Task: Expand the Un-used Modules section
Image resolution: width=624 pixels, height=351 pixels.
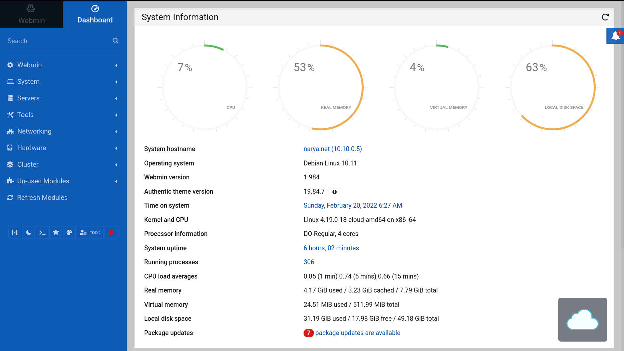Action: [x=43, y=181]
